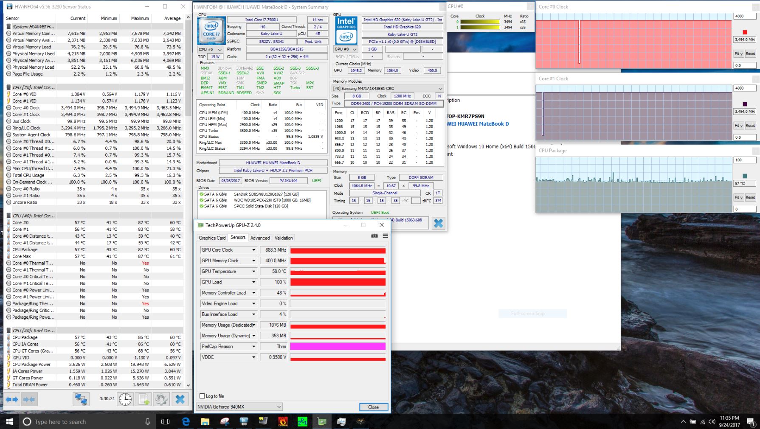Image resolution: width=760 pixels, height=429 pixels.
Task: Click Reset button in Core #1 Clock graph
Action: [x=750, y=126]
